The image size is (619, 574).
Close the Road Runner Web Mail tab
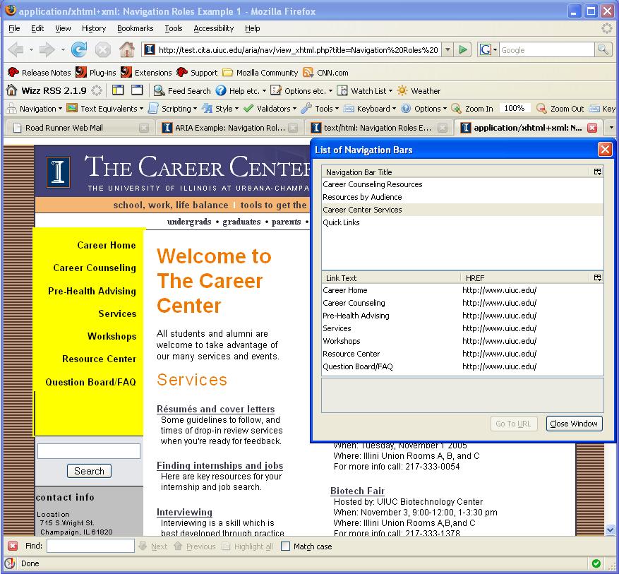click(x=144, y=128)
